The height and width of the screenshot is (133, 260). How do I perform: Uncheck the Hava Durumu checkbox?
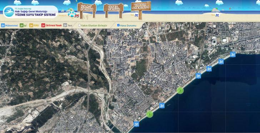(118, 25)
